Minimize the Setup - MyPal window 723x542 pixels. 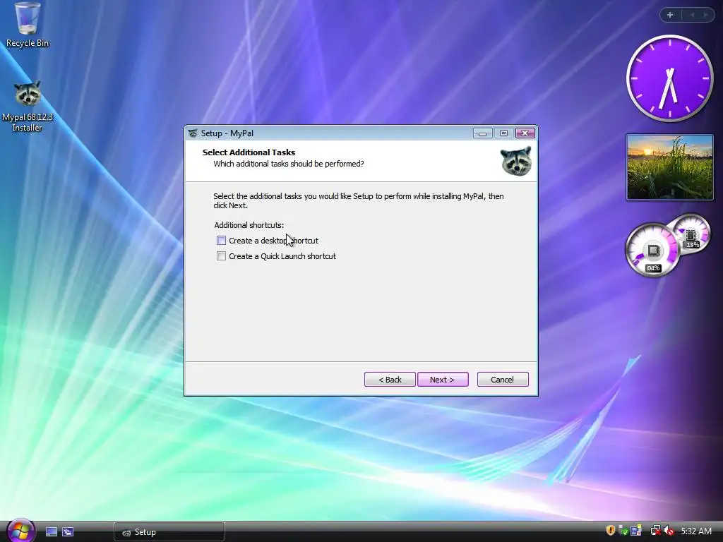tap(483, 133)
